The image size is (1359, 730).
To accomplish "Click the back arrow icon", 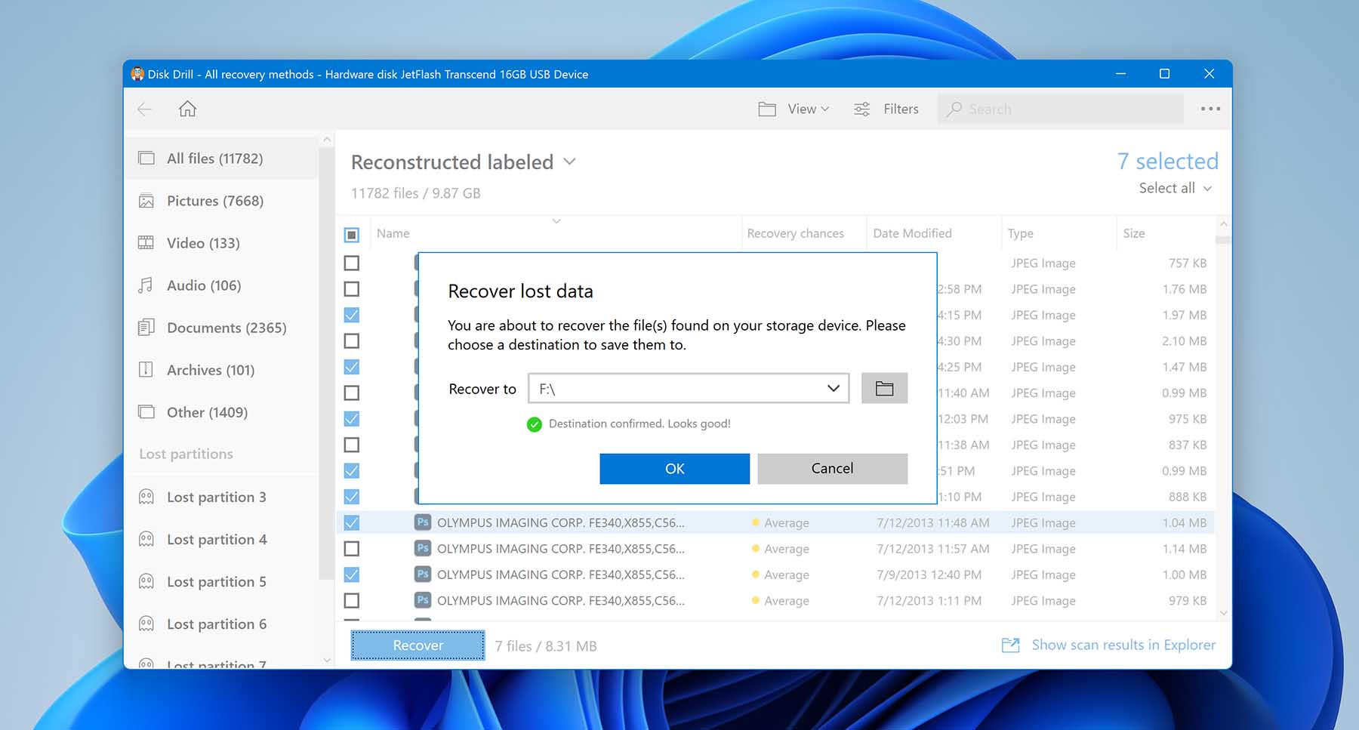I will (145, 109).
